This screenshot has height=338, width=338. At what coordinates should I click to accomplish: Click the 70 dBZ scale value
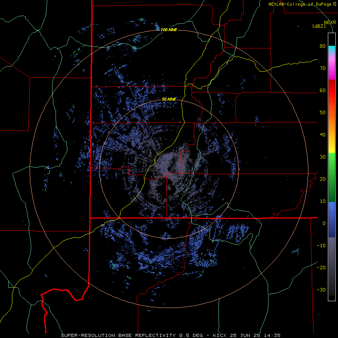point(323,68)
